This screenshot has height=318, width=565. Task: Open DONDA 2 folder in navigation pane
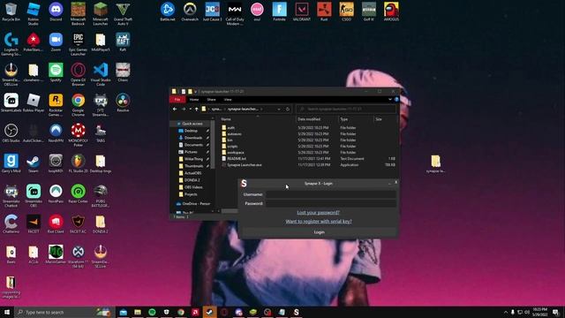pyautogui.click(x=192, y=180)
